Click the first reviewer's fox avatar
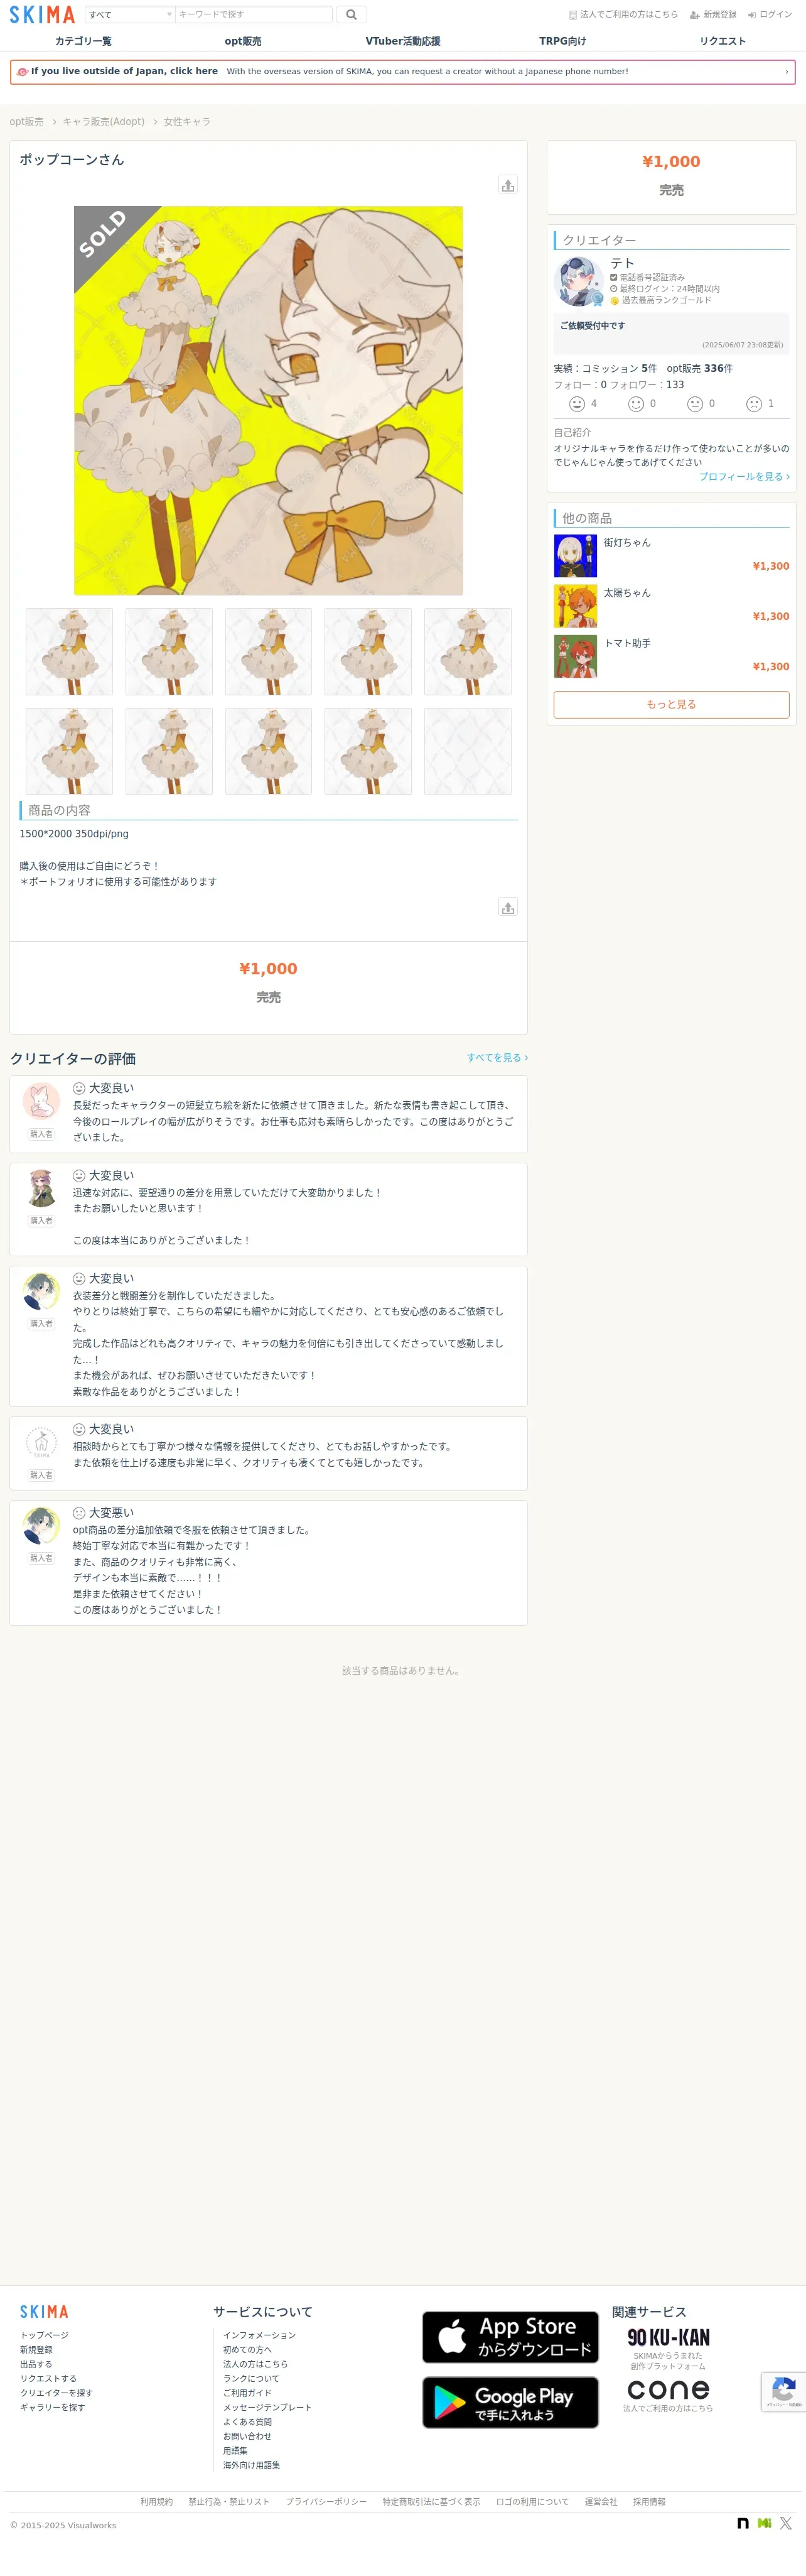Viewport: 806px width, 2576px height. [x=41, y=1102]
